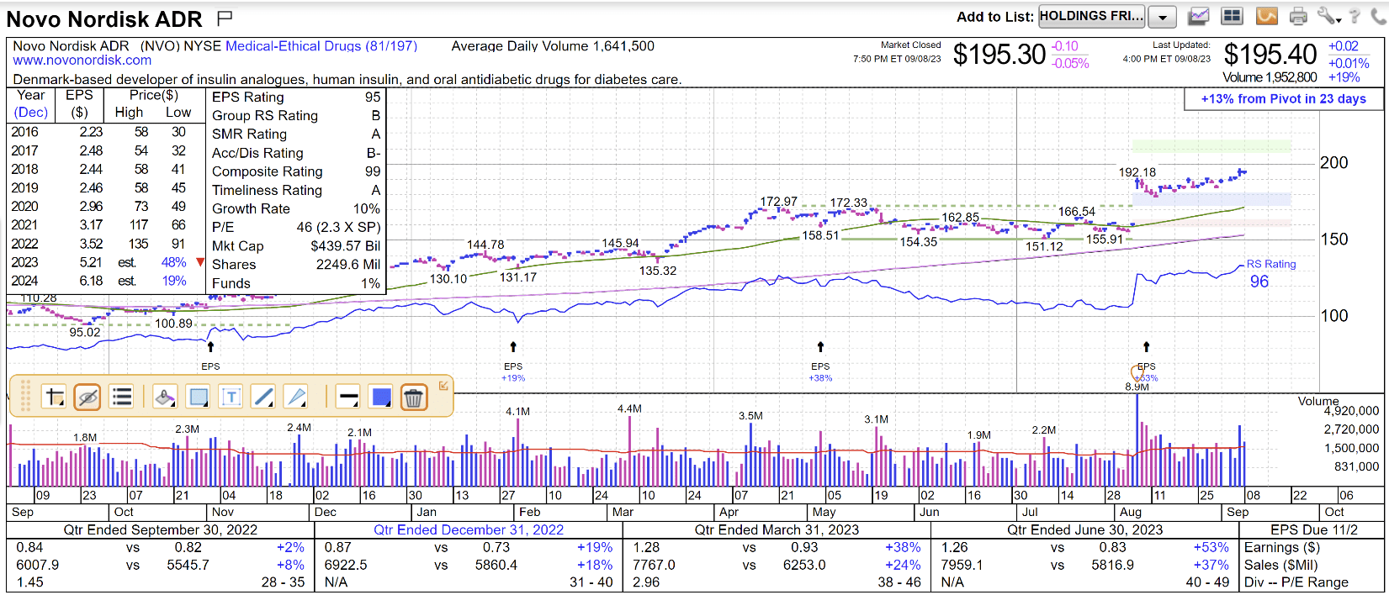Open the blue color swatch picker
This screenshot has width=1389, height=595.
pos(381,397)
